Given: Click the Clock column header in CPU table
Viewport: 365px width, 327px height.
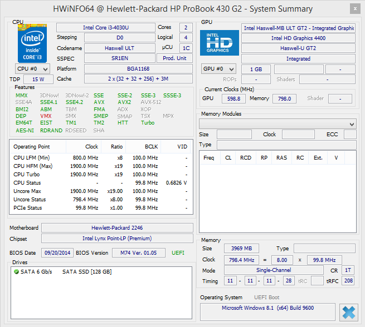Looking at the screenshot, I should pos(84,147).
